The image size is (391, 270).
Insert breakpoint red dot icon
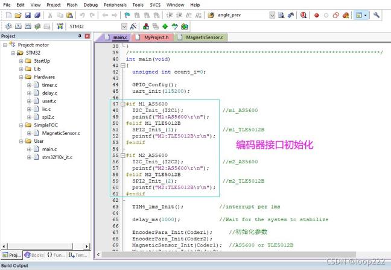(x=316, y=16)
